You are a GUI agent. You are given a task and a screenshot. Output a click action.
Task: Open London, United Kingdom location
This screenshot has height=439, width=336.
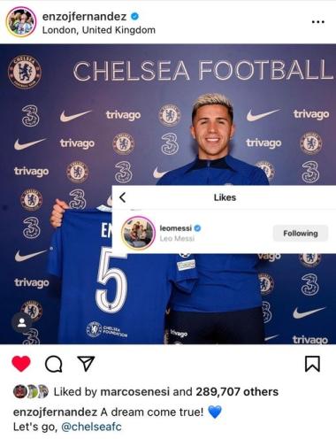[99, 30]
